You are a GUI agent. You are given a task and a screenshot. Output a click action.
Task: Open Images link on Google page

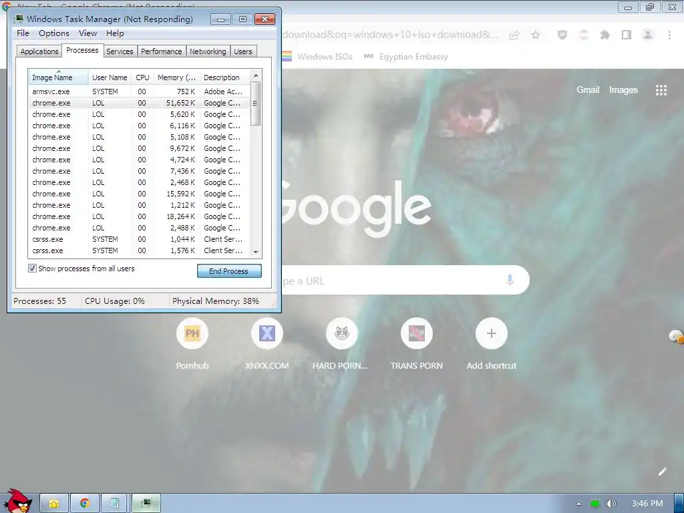click(x=623, y=90)
